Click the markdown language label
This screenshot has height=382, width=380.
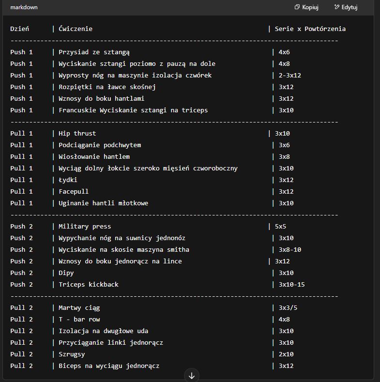tap(24, 7)
